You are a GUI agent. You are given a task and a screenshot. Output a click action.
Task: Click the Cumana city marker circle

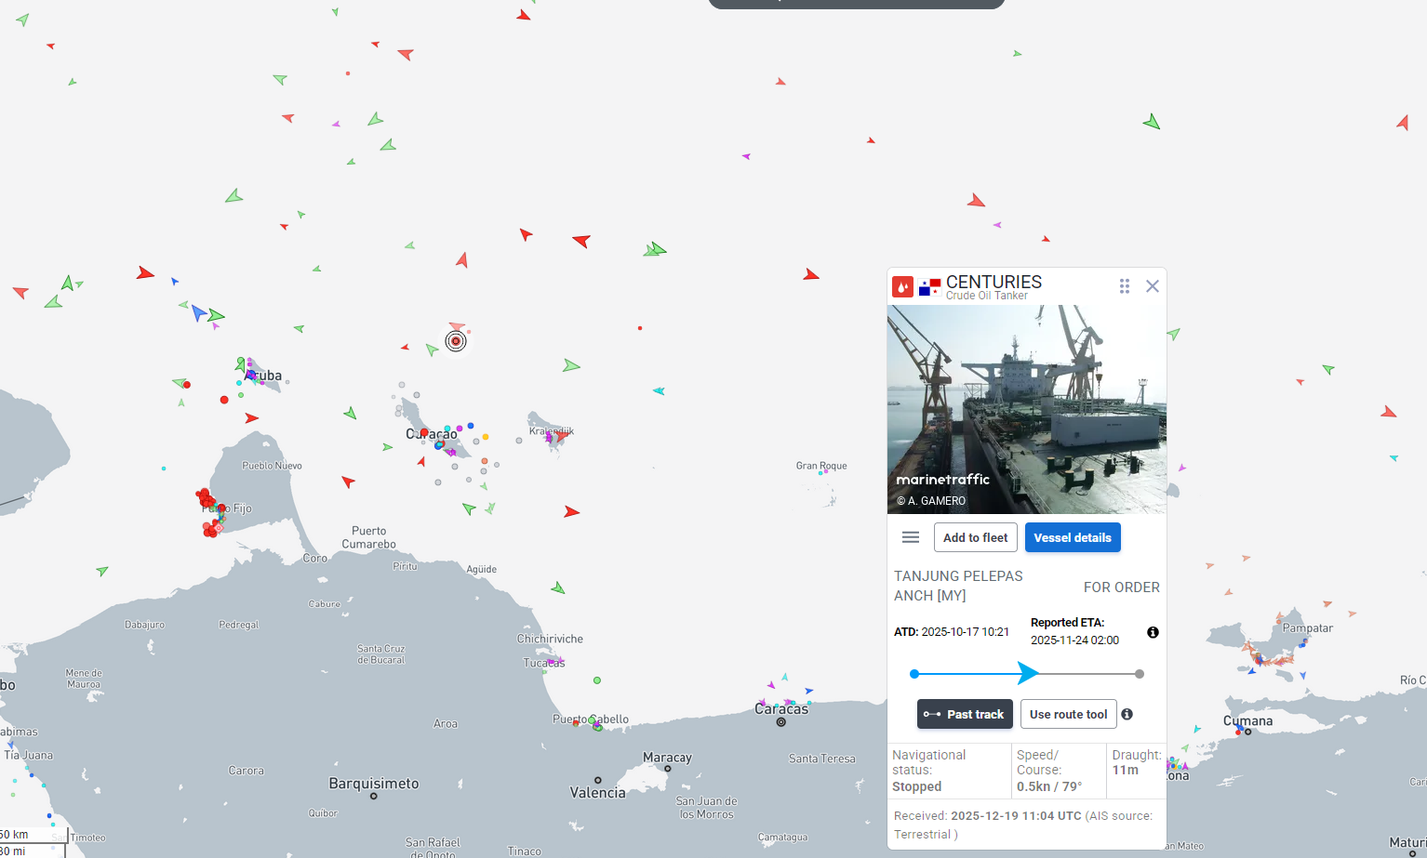click(1248, 732)
